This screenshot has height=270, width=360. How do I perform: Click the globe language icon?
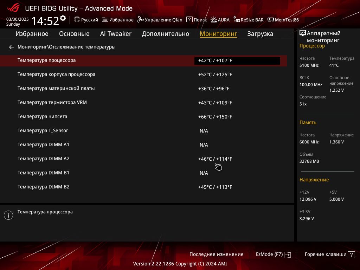point(77,20)
